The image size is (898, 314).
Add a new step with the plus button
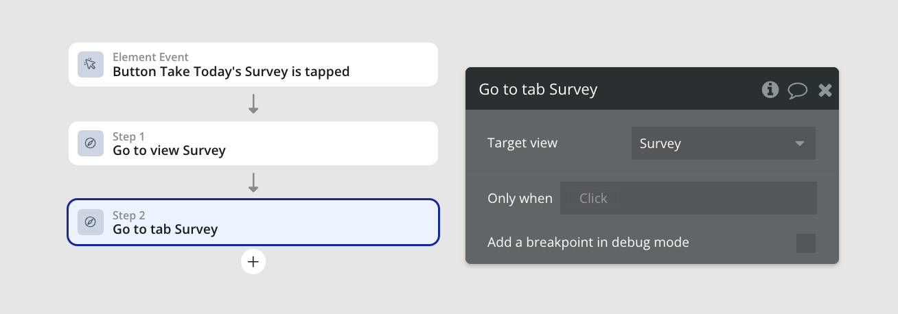[253, 261]
